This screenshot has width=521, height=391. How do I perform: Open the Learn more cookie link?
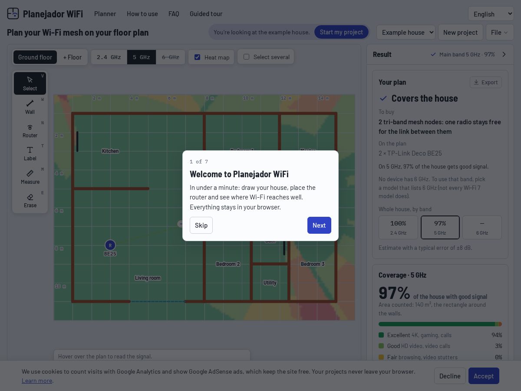37,381
